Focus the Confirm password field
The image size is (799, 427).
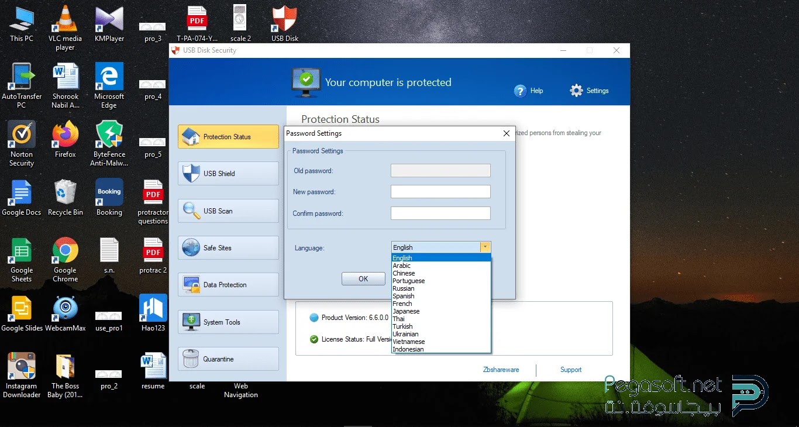pos(440,213)
